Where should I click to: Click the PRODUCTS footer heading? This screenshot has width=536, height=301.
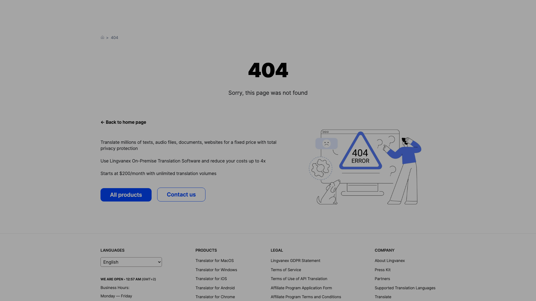point(206,250)
